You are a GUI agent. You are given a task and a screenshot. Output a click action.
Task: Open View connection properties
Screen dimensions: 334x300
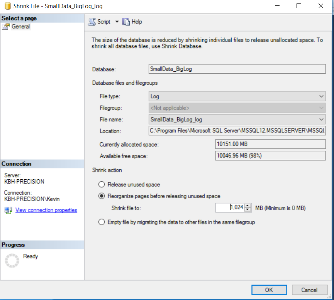tap(46, 210)
